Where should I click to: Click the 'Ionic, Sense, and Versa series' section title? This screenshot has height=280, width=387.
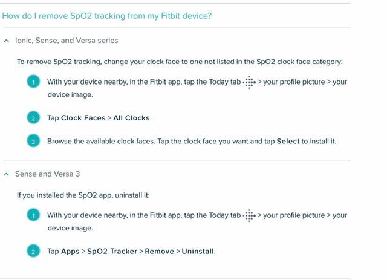coord(67,41)
